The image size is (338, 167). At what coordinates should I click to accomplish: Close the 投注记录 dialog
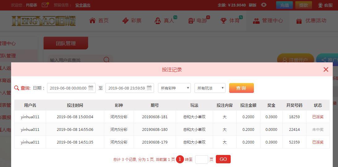click(x=326, y=69)
